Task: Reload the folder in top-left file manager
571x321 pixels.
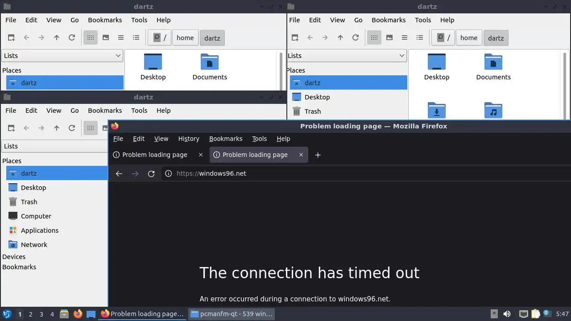Action: (x=72, y=38)
